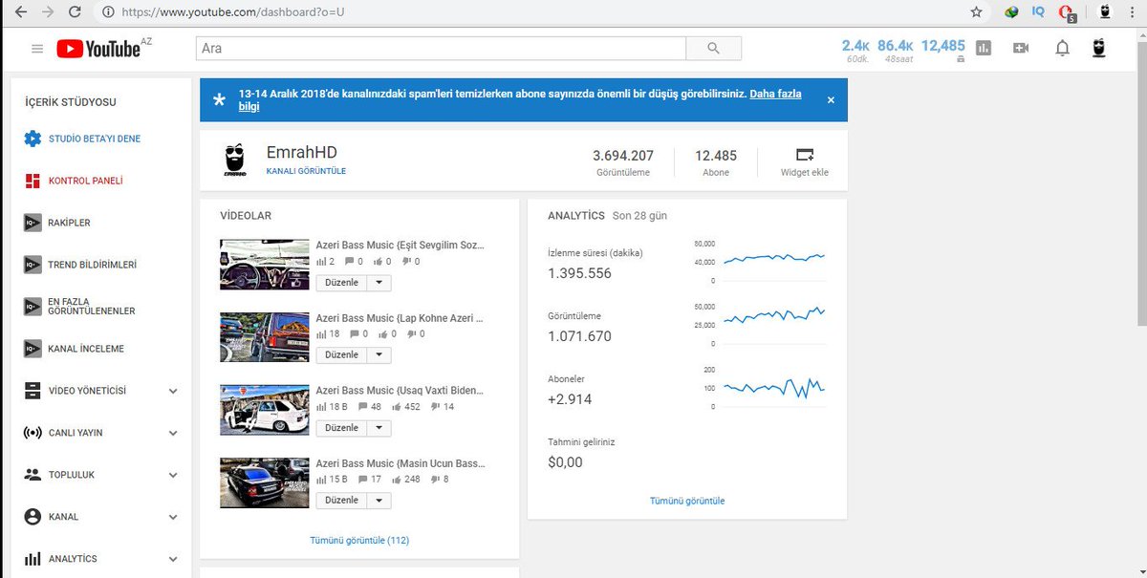Open Düzenle dropdown arrow for Lap Kohne video

(x=378, y=355)
